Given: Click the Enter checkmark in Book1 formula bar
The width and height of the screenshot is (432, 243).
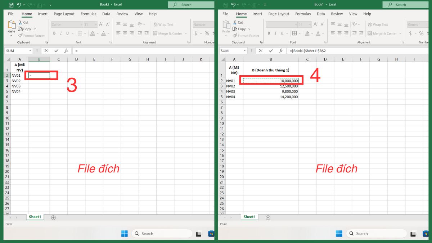Looking at the screenshot, I should pyautogui.click(x=271, y=51).
